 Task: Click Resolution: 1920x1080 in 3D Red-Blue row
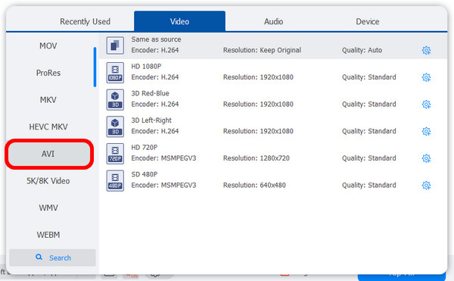click(x=258, y=104)
